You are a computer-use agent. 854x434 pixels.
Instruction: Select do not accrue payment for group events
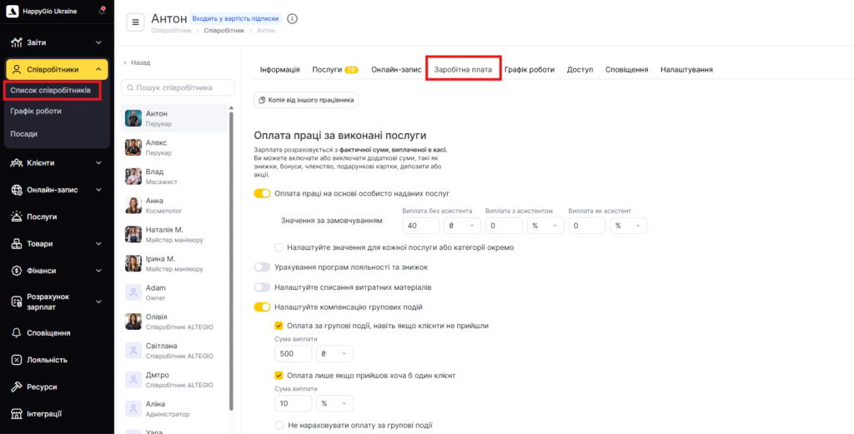[x=279, y=425]
